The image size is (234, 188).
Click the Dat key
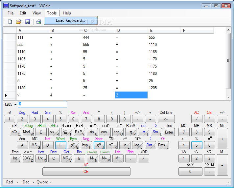click(151, 145)
